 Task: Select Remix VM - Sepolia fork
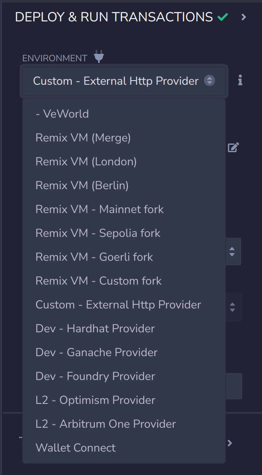click(98, 233)
